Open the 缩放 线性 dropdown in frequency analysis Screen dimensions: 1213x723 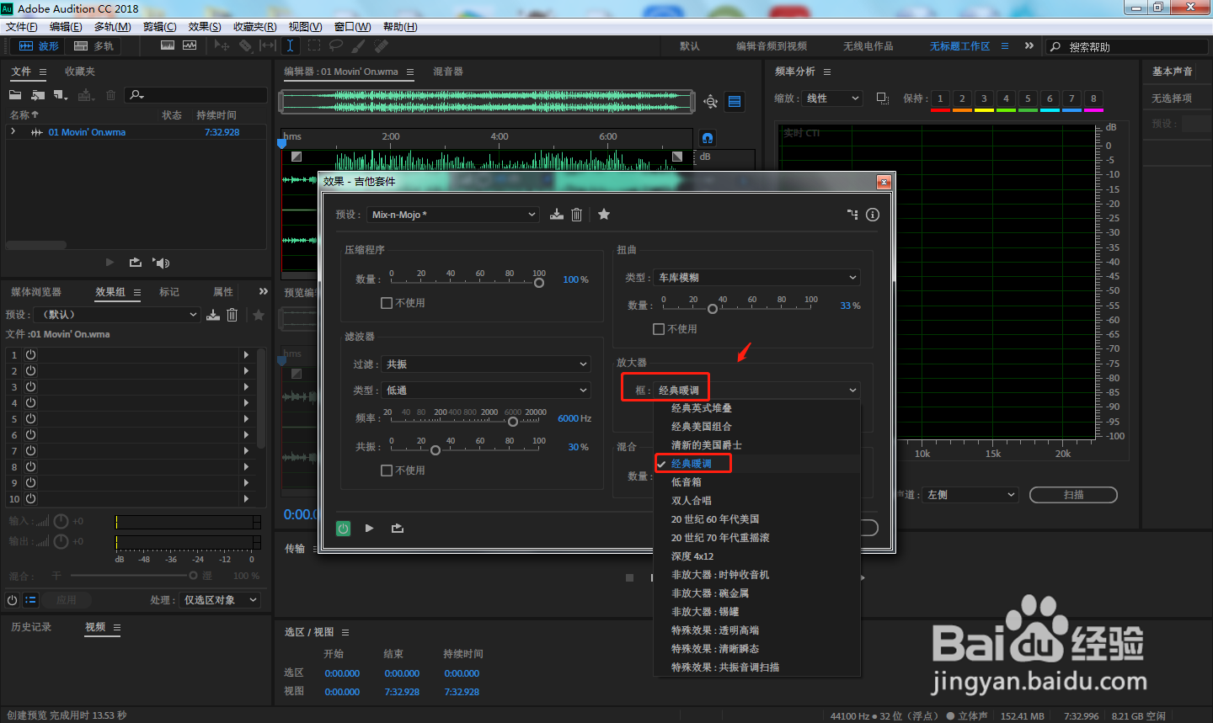pyautogui.click(x=832, y=98)
